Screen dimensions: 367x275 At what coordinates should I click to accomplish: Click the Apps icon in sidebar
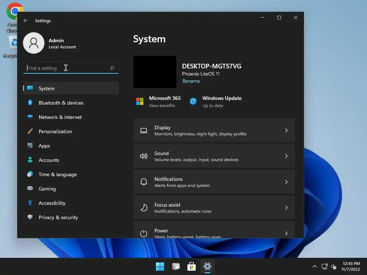[x=30, y=145]
